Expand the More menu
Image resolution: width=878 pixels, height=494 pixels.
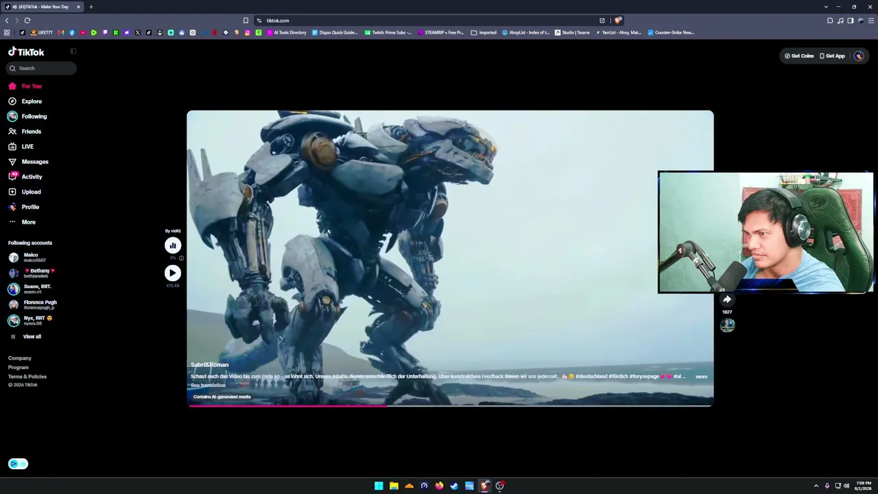pyautogui.click(x=22, y=222)
